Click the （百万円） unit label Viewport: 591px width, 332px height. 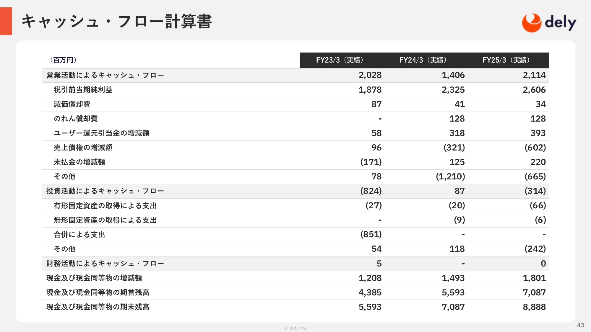63,60
